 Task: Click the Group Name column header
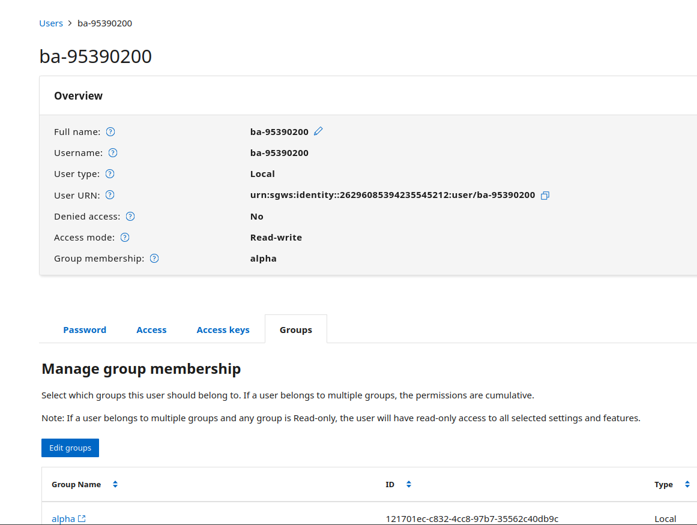(76, 485)
